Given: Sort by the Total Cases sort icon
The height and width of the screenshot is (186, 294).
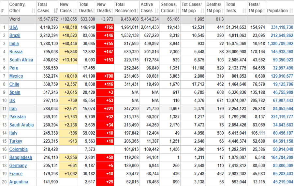Looking at the screenshot, I should click(56, 11).
